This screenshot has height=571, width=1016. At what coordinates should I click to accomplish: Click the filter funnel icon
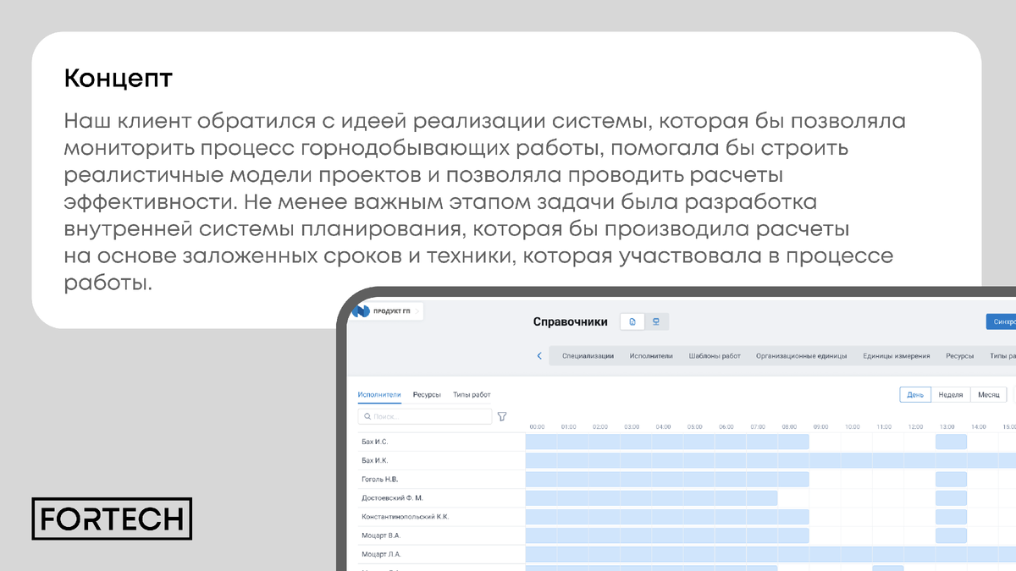[x=502, y=416]
